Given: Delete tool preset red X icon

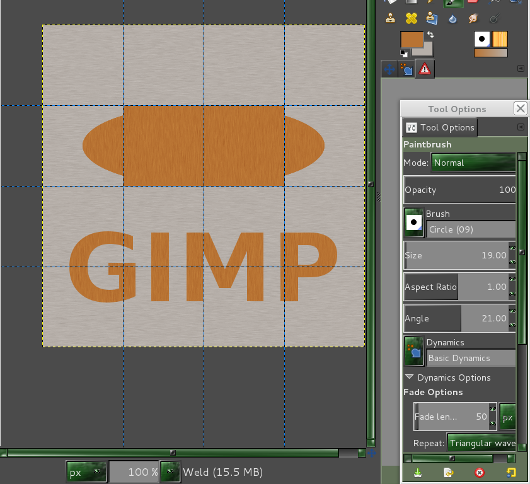Looking at the screenshot, I should (x=480, y=473).
